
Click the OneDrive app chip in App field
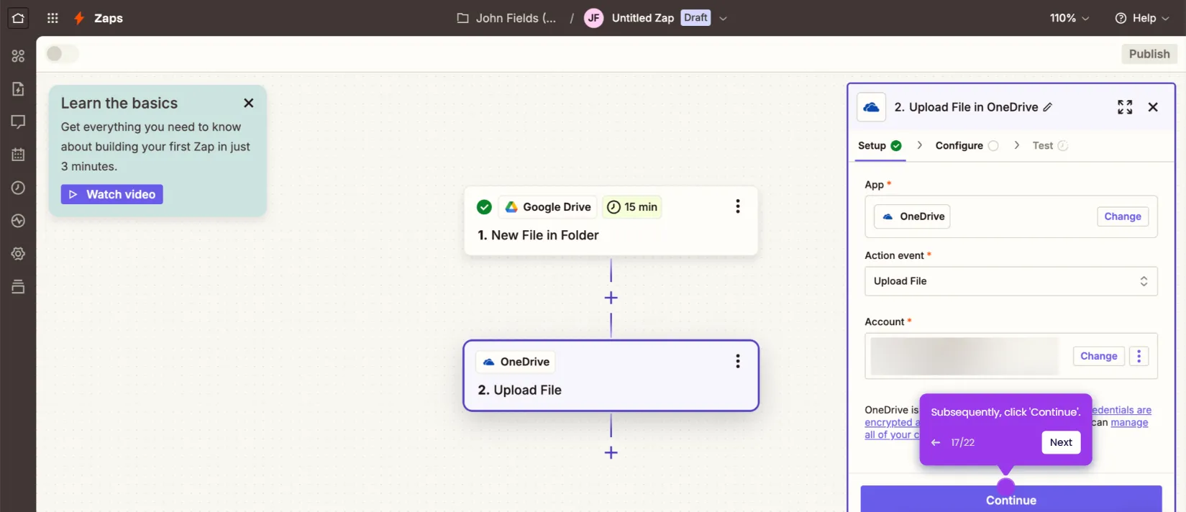point(912,216)
